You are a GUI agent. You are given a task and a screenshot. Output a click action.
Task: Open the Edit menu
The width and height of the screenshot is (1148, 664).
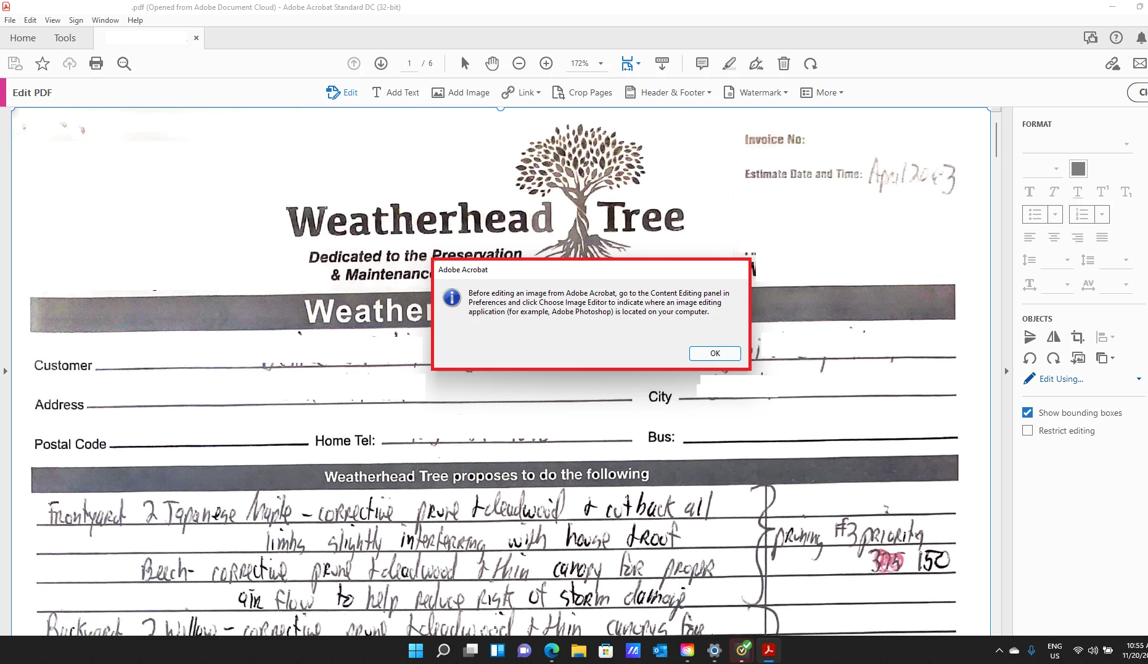click(30, 20)
